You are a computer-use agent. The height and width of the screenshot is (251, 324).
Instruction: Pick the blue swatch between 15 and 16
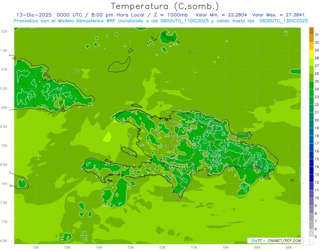click(311, 155)
